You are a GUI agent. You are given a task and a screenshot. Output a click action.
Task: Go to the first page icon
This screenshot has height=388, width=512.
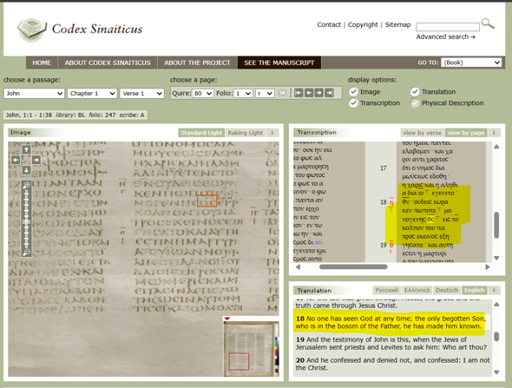(x=299, y=93)
